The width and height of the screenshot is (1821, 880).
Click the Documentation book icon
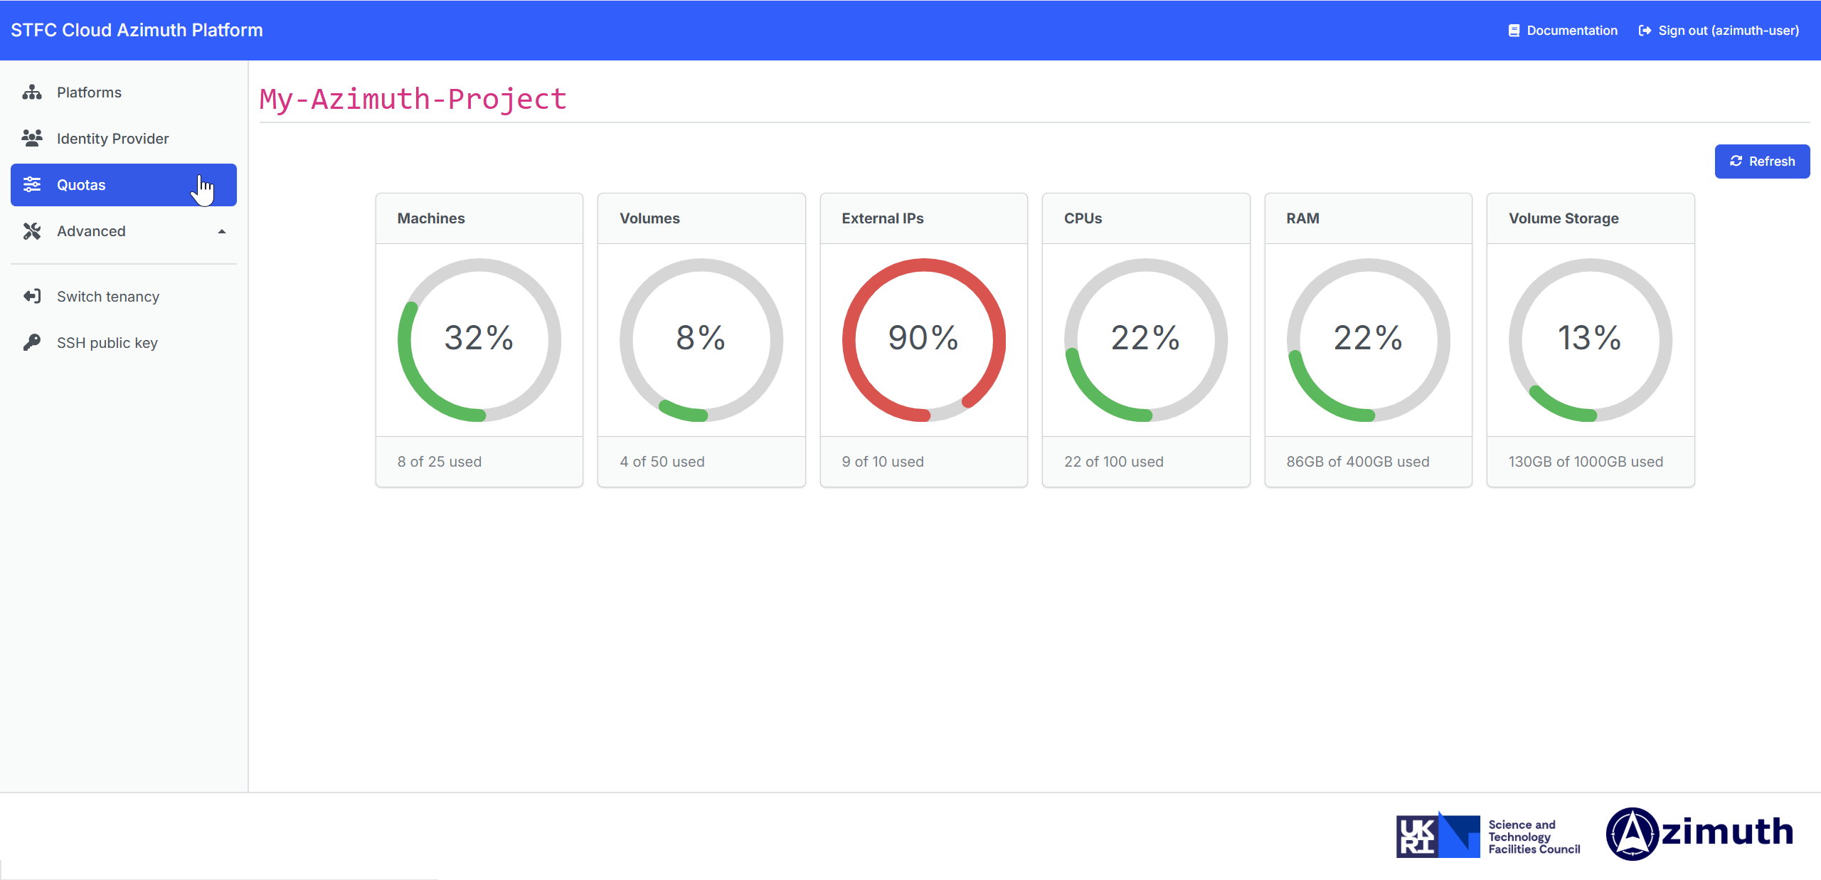(1514, 31)
